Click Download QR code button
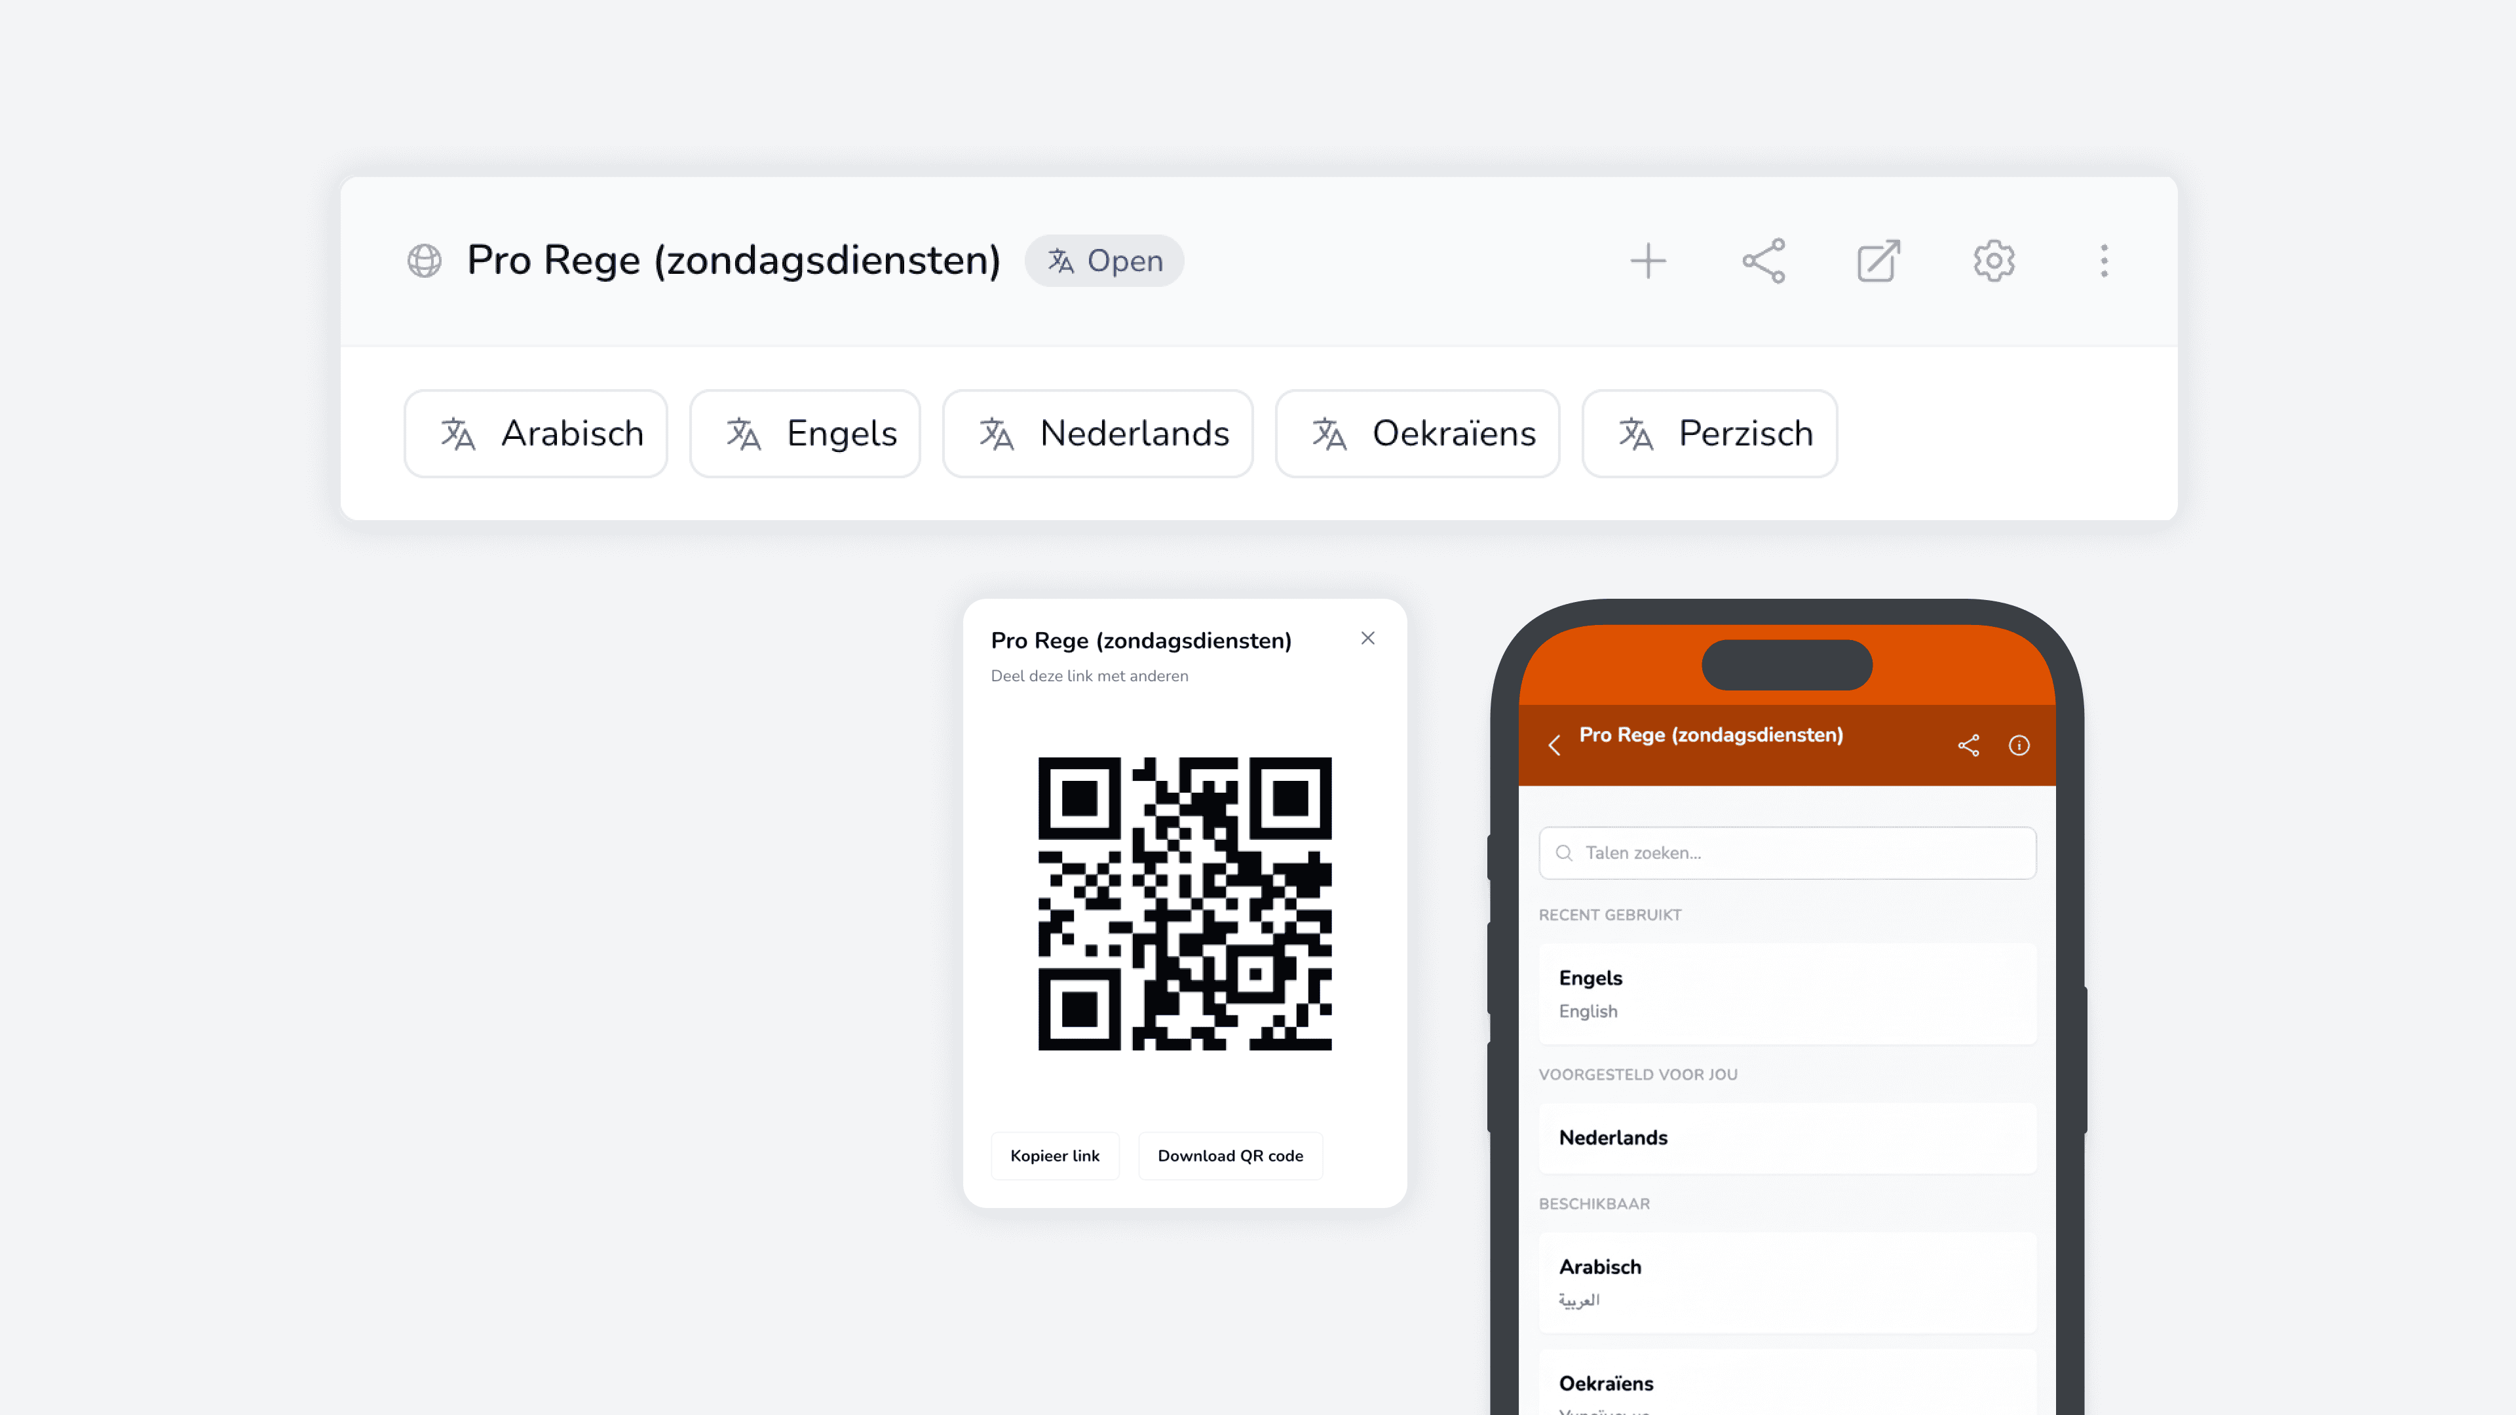This screenshot has height=1415, width=2516. point(1230,1156)
